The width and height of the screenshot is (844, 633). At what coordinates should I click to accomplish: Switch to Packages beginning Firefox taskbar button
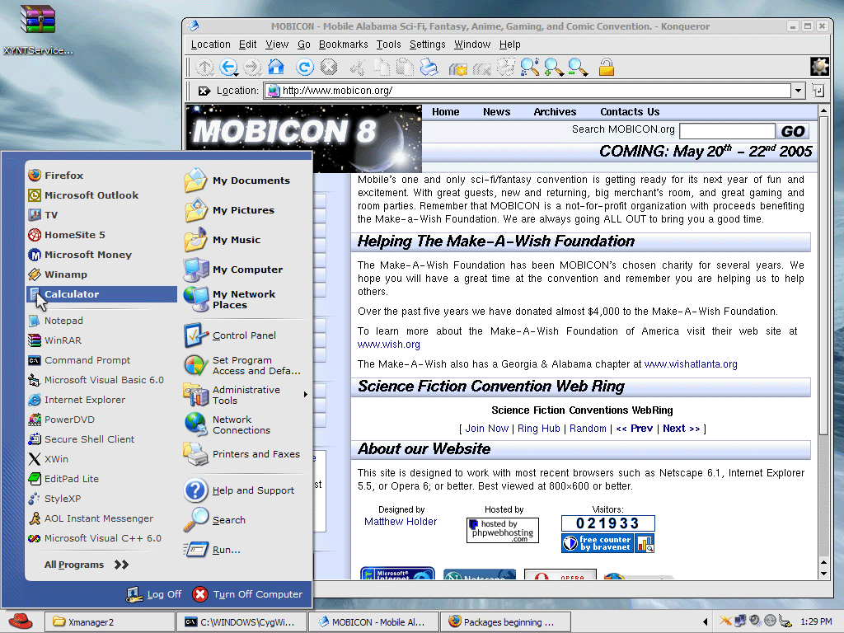[x=505, y=622]
